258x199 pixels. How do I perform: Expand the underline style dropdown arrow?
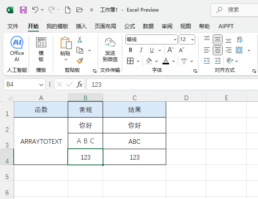tap(160, 50)
